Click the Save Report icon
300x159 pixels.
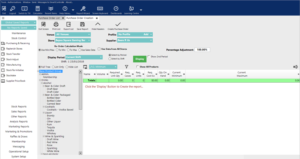(x=82, y=25)
